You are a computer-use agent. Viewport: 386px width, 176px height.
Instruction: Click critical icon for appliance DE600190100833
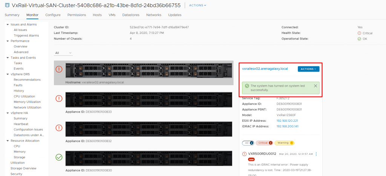[59, 98]
